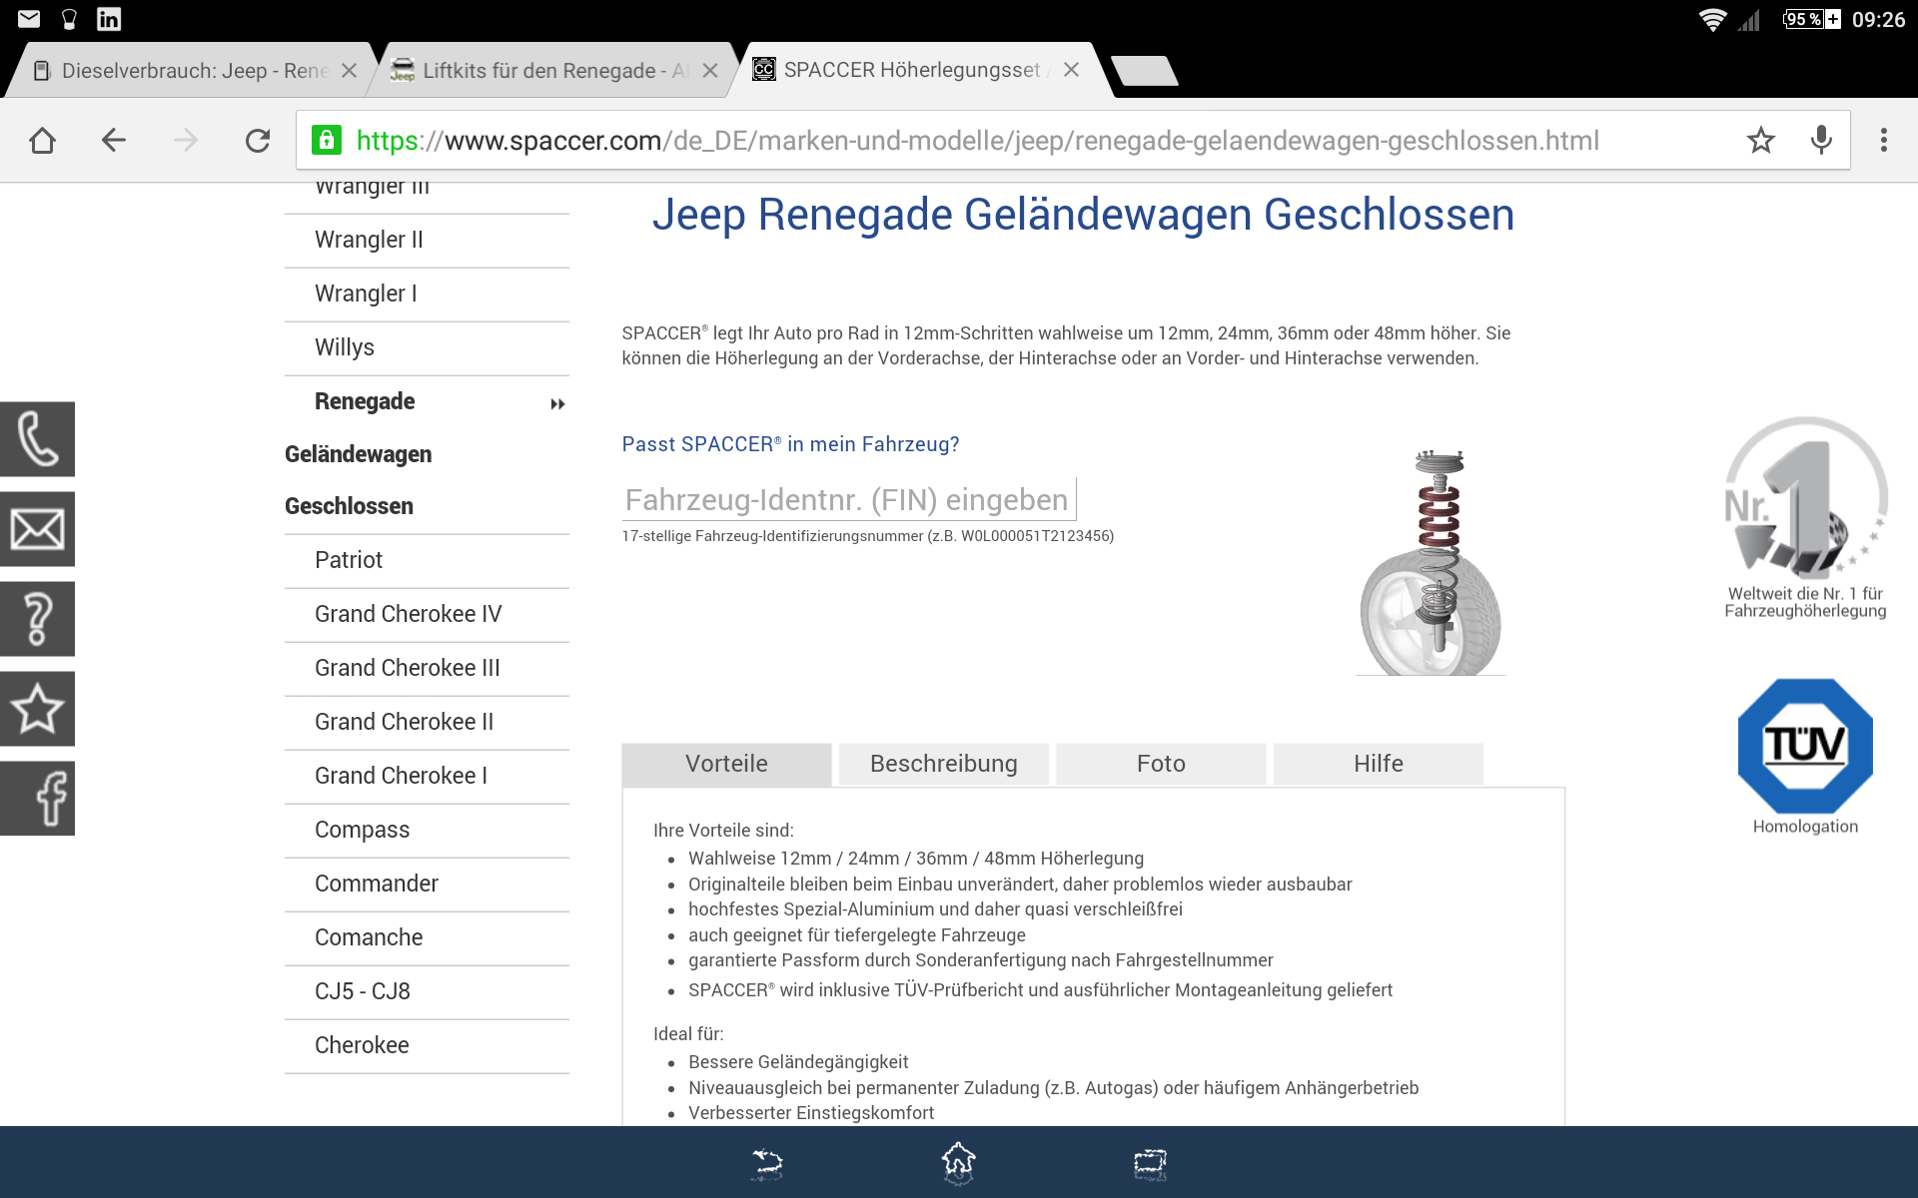Click the star favorites sidebar icon
Screen dimensions: 1918x1198
(37, 709)
